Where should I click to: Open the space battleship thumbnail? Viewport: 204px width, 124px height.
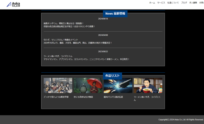118,85
